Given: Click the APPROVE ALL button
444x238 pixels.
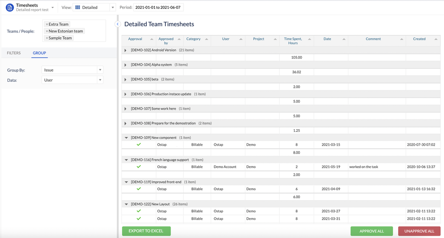Looking at the screenshot, I should 372,231.
